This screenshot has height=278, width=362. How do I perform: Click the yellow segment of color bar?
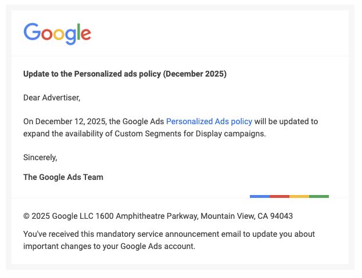[299, 196]
